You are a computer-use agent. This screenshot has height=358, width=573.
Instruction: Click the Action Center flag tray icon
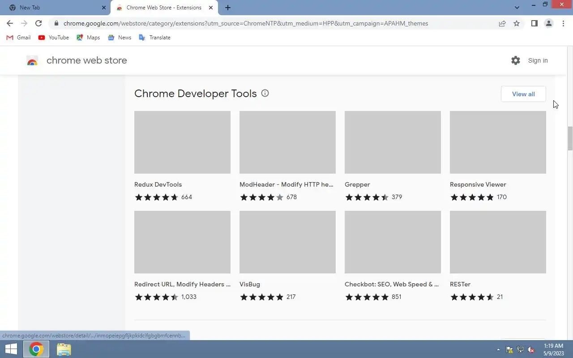(x=509, y=349)
